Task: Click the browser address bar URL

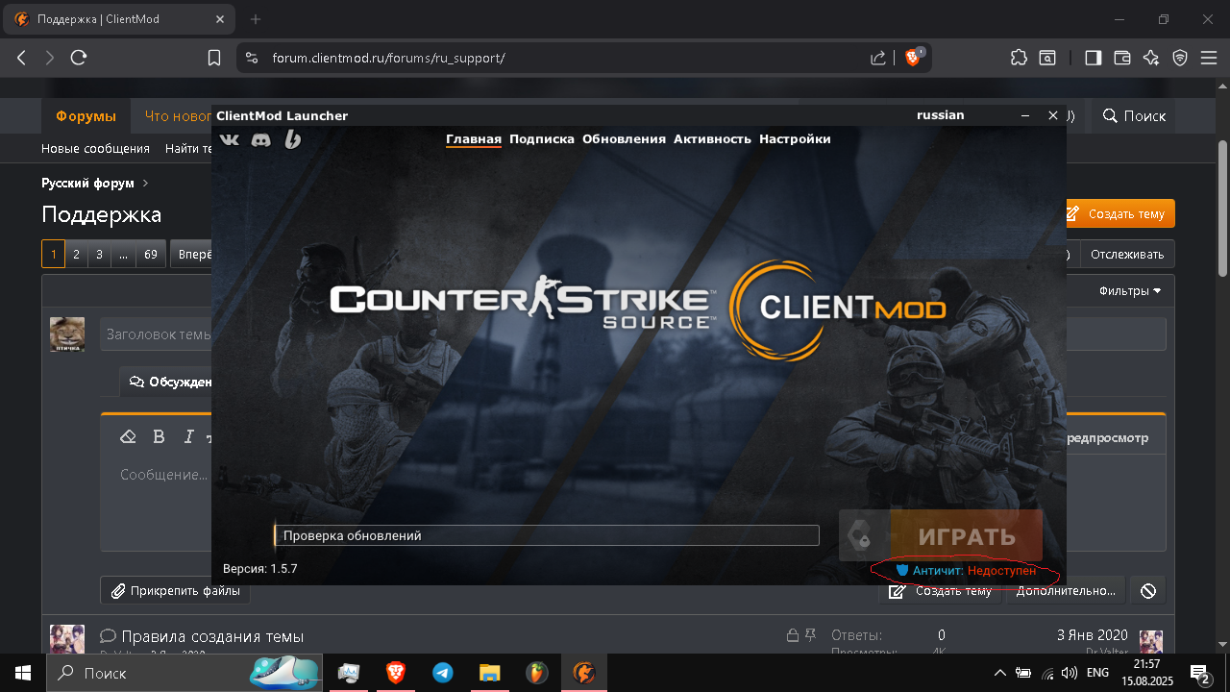Action: [388, 58]
